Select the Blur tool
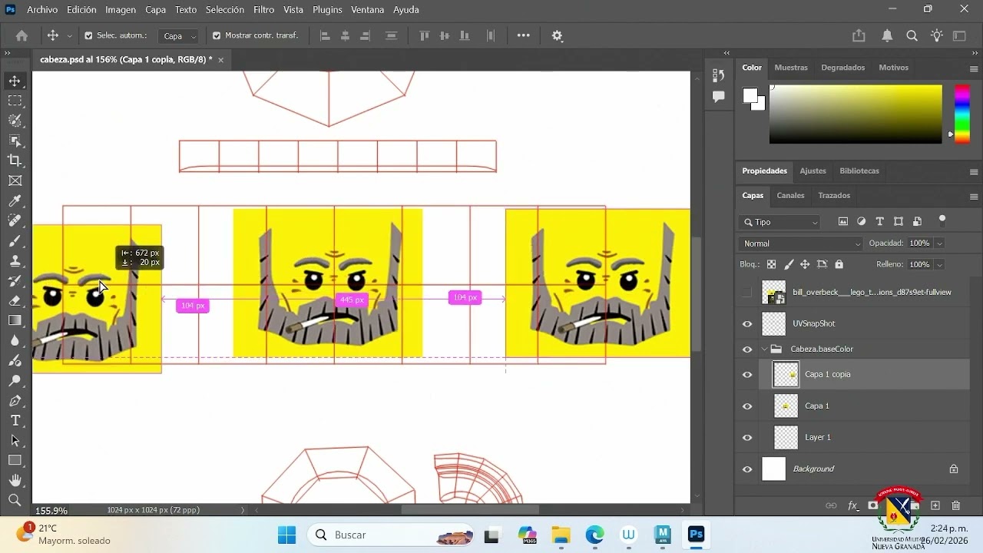 tap(15, 340)
